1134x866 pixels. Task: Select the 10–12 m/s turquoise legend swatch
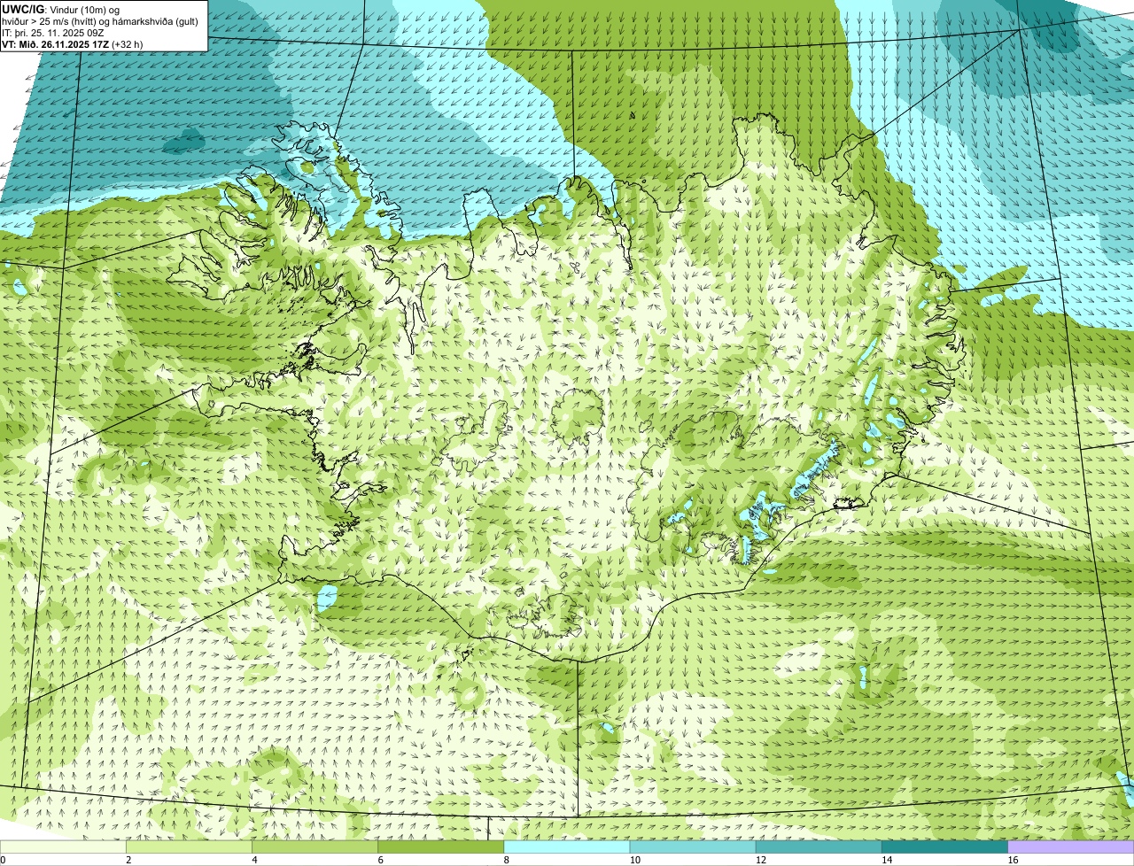[x=693, y=847]
